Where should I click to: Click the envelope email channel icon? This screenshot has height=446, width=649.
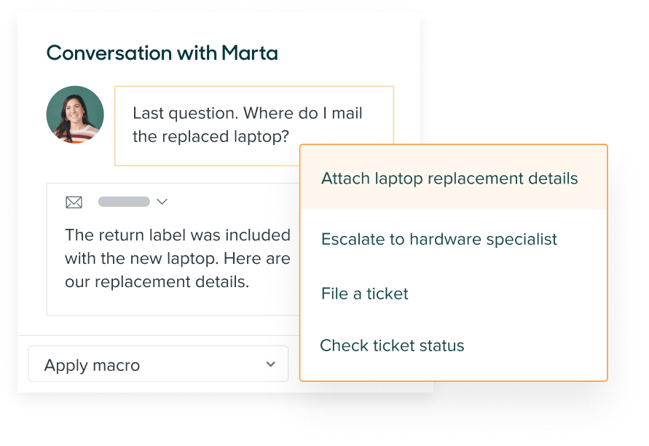tap(74, 202)
